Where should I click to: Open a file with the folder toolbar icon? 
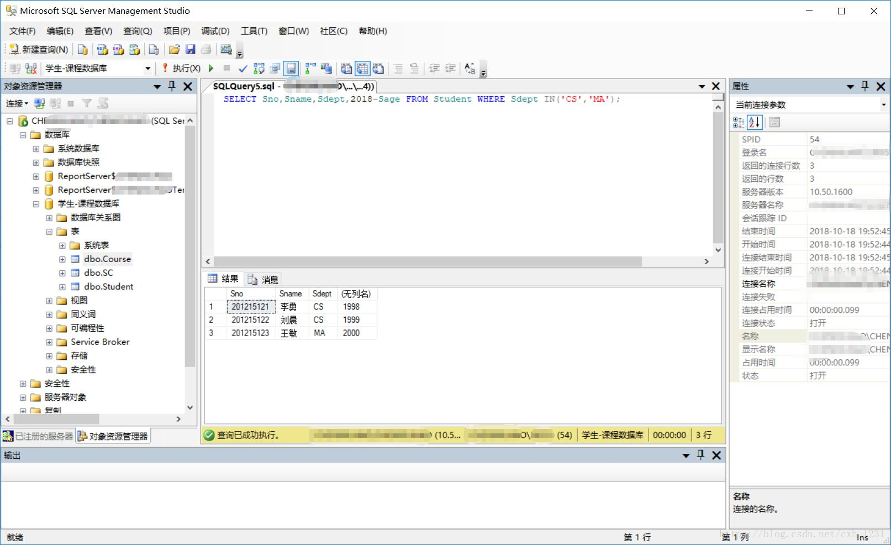pyautogui.click(x=175, y=49)
